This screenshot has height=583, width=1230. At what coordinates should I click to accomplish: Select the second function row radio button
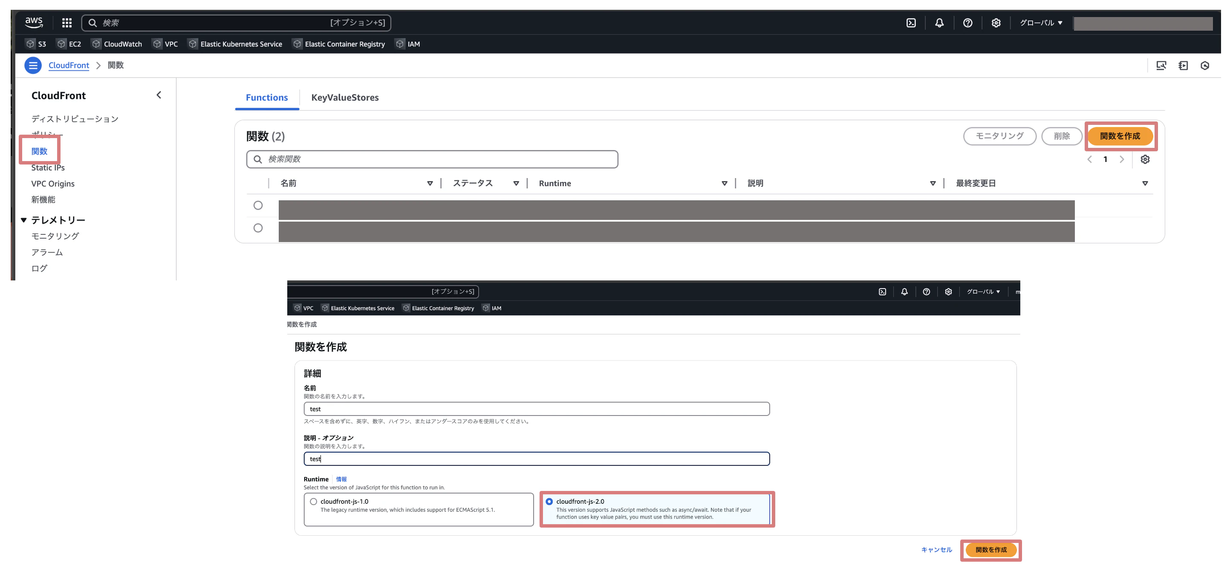(258, 228)
